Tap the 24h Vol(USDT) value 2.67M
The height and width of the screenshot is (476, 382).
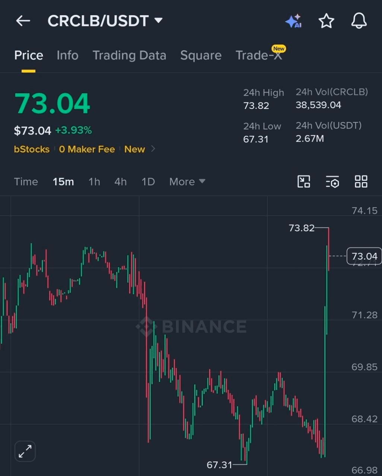pyautogui.click(x=310, y=138)
